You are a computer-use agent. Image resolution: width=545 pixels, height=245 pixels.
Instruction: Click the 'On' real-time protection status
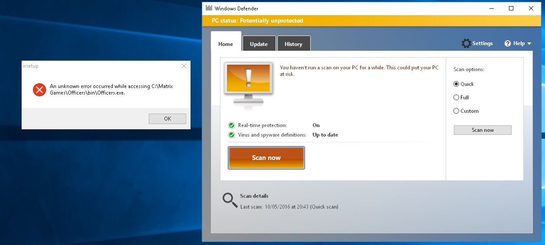click(x=316, y=125)
